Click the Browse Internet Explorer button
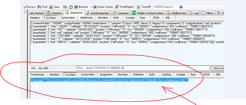Viewport: 246px width, 105px height. click(x=81, y=7)
